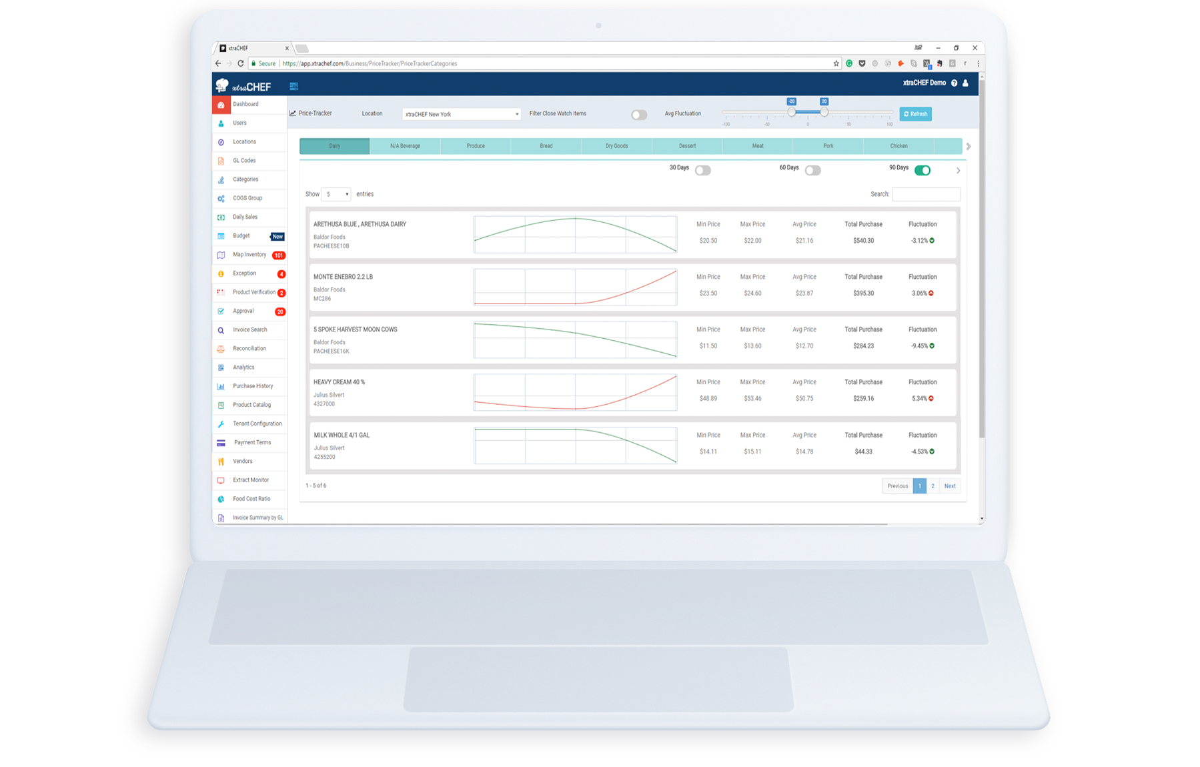The width and height of the screenshot is (1200, 767).
Task: Click the COGS Group sidebar icon
Action: point(221,198)
